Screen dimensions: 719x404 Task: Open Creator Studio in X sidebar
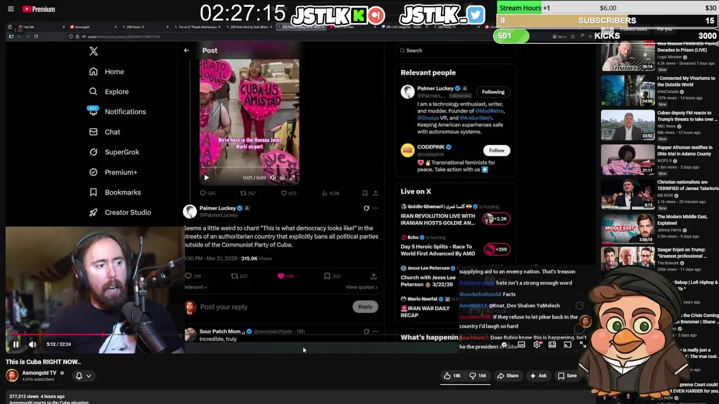click(120, 212)
